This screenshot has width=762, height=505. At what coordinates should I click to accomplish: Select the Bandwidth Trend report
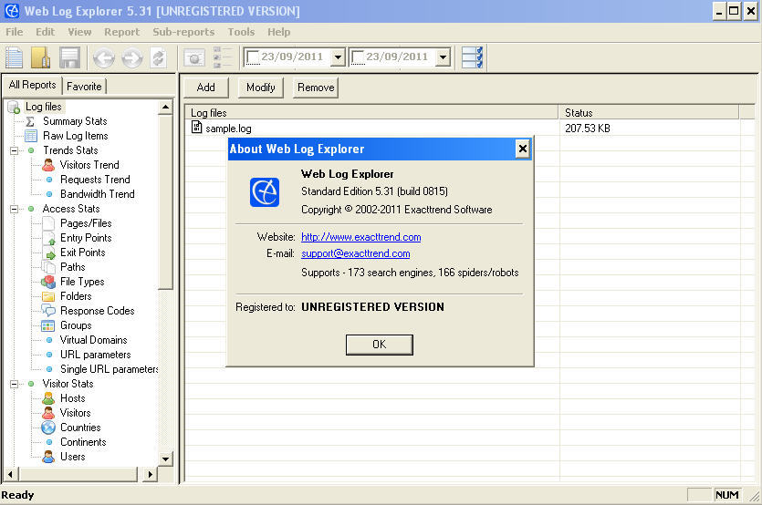98,194
